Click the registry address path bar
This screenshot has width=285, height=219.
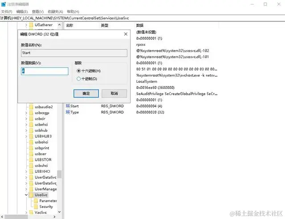142,18
